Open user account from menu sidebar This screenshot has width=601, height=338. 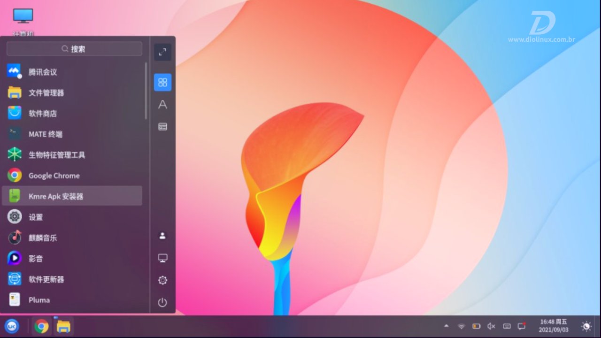162,236
